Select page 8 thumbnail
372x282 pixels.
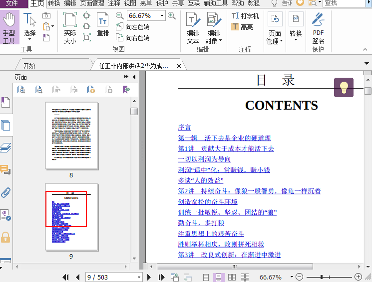71,136
